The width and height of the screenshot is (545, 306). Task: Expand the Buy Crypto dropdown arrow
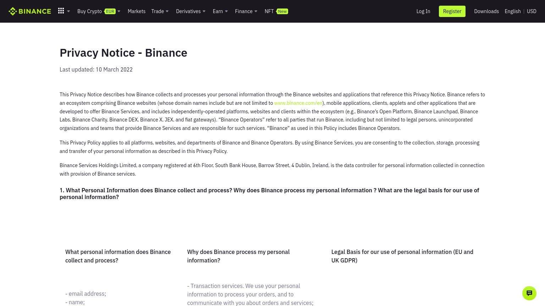click(119, 11)
